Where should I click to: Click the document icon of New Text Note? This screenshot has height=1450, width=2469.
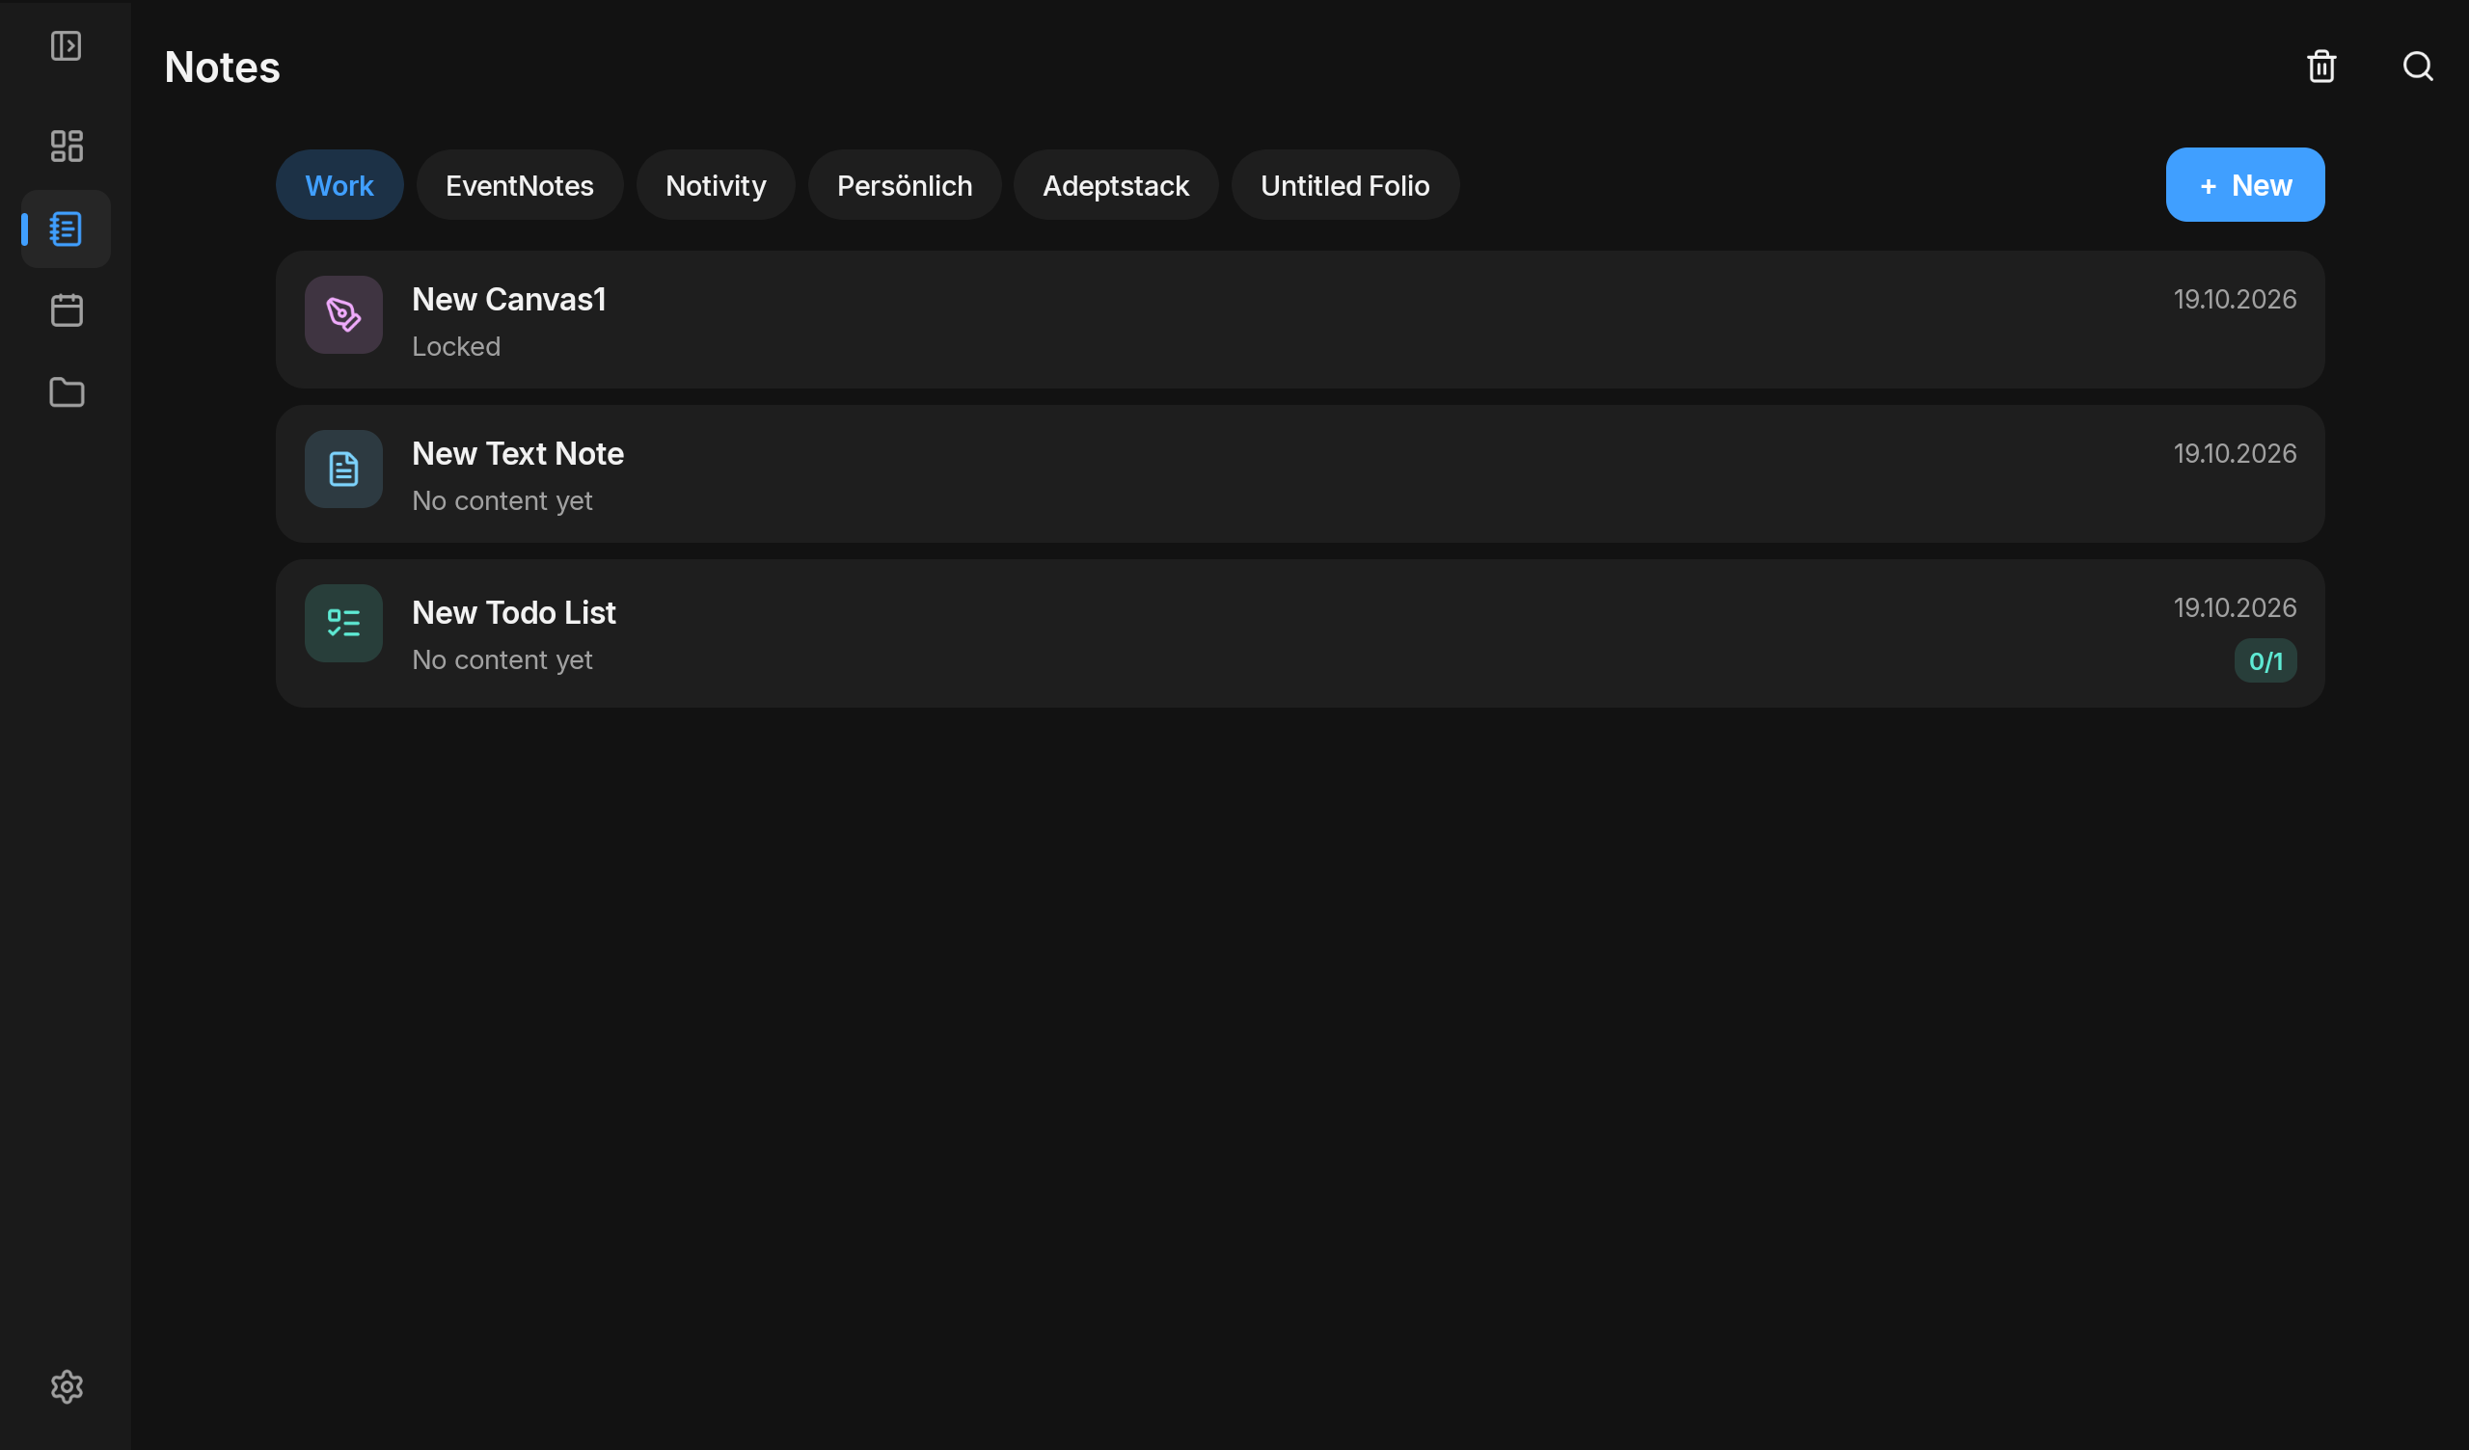point(343,470)
